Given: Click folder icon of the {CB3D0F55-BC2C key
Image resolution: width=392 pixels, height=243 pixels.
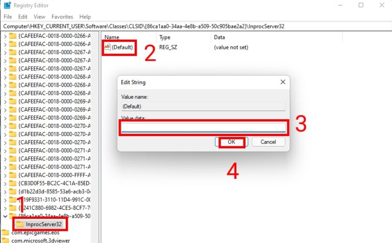Looking at the screenshot, I should tap(13, 183).
